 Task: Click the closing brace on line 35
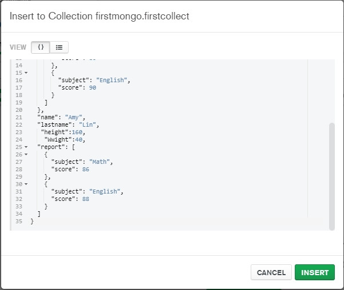(x=32, y=221)
